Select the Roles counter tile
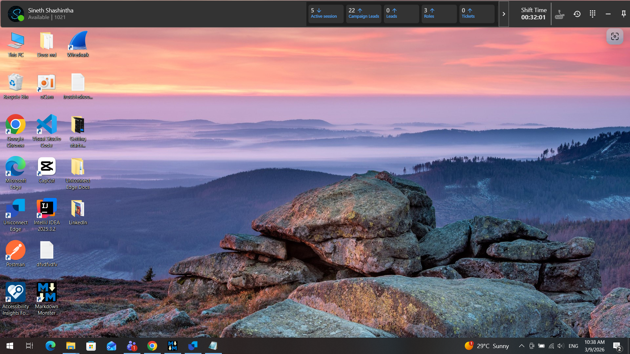The image size is (630, 354). (x=439, y=13)
